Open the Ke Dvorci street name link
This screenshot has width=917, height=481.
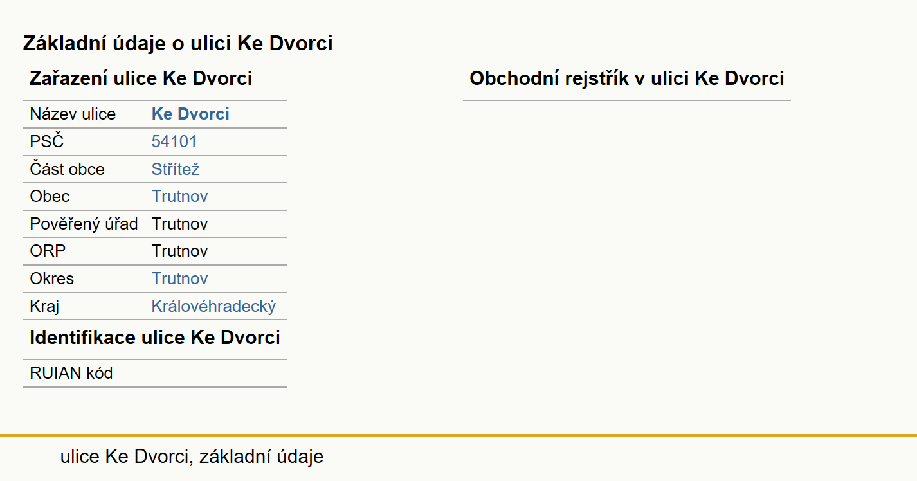coord(190,114)
